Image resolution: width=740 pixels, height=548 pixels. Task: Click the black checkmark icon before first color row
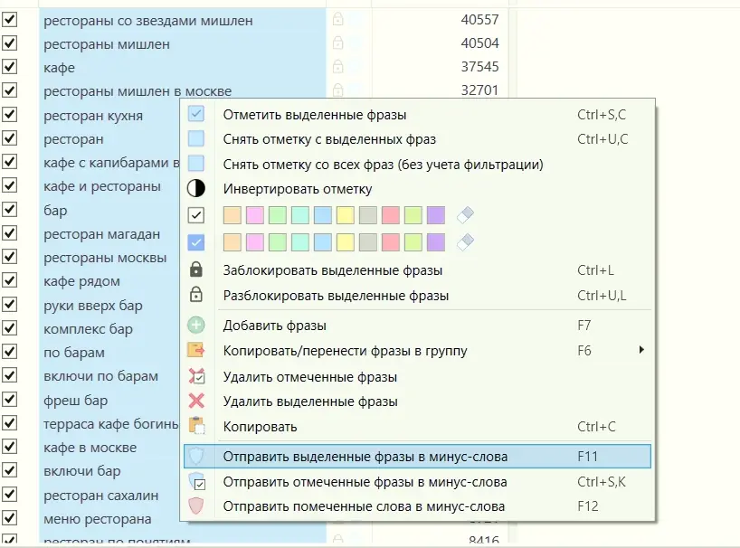tap(195, 215)
